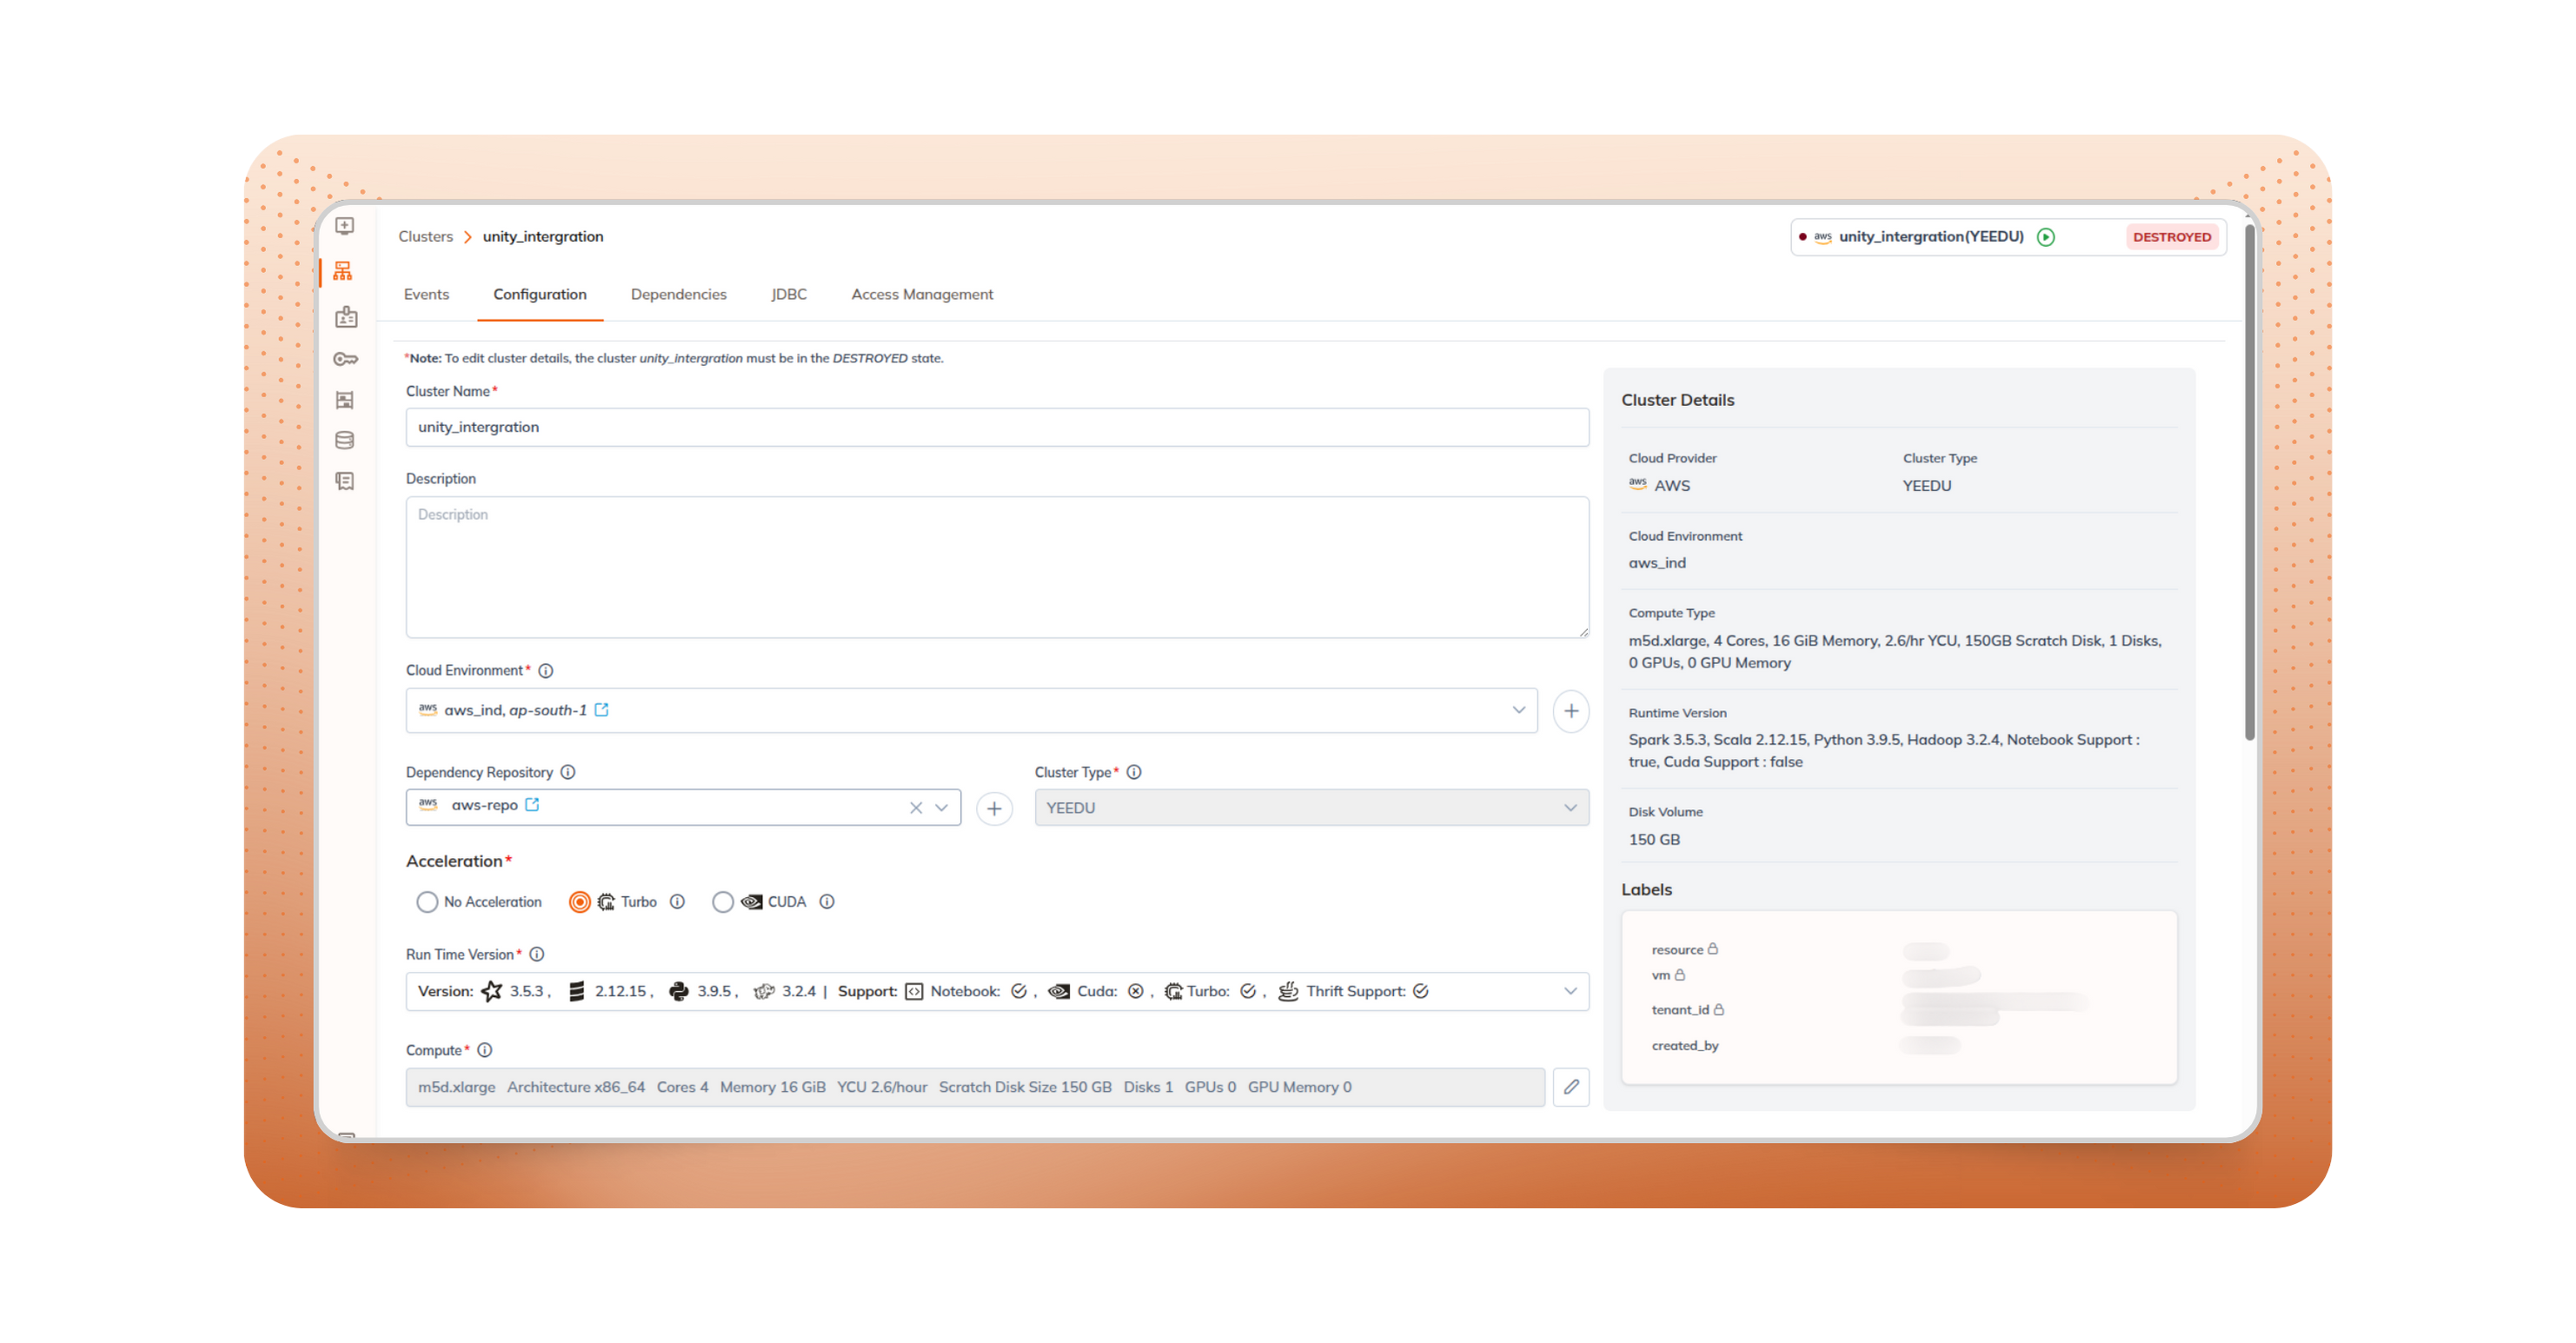Viewport: 2576px width, 1343px height.
Task: Clear aws-repo using the X button
Action: pos(915,806)
